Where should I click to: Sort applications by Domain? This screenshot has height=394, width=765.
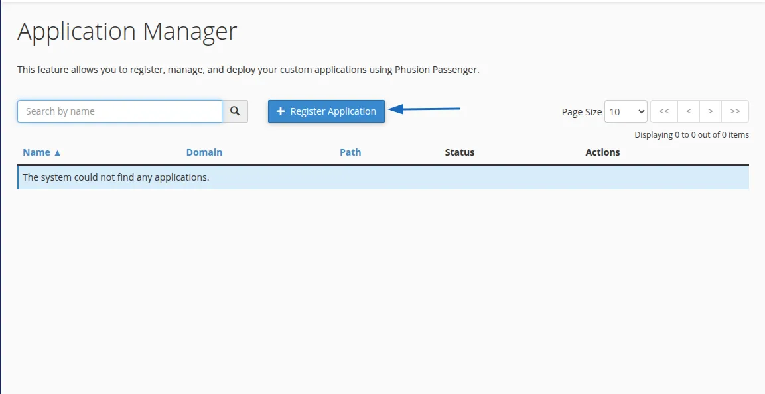pyautogui.click(x=204, y=152)
